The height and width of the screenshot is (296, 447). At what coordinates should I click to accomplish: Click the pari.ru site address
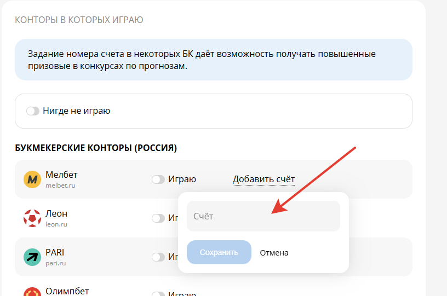point(56,263)
